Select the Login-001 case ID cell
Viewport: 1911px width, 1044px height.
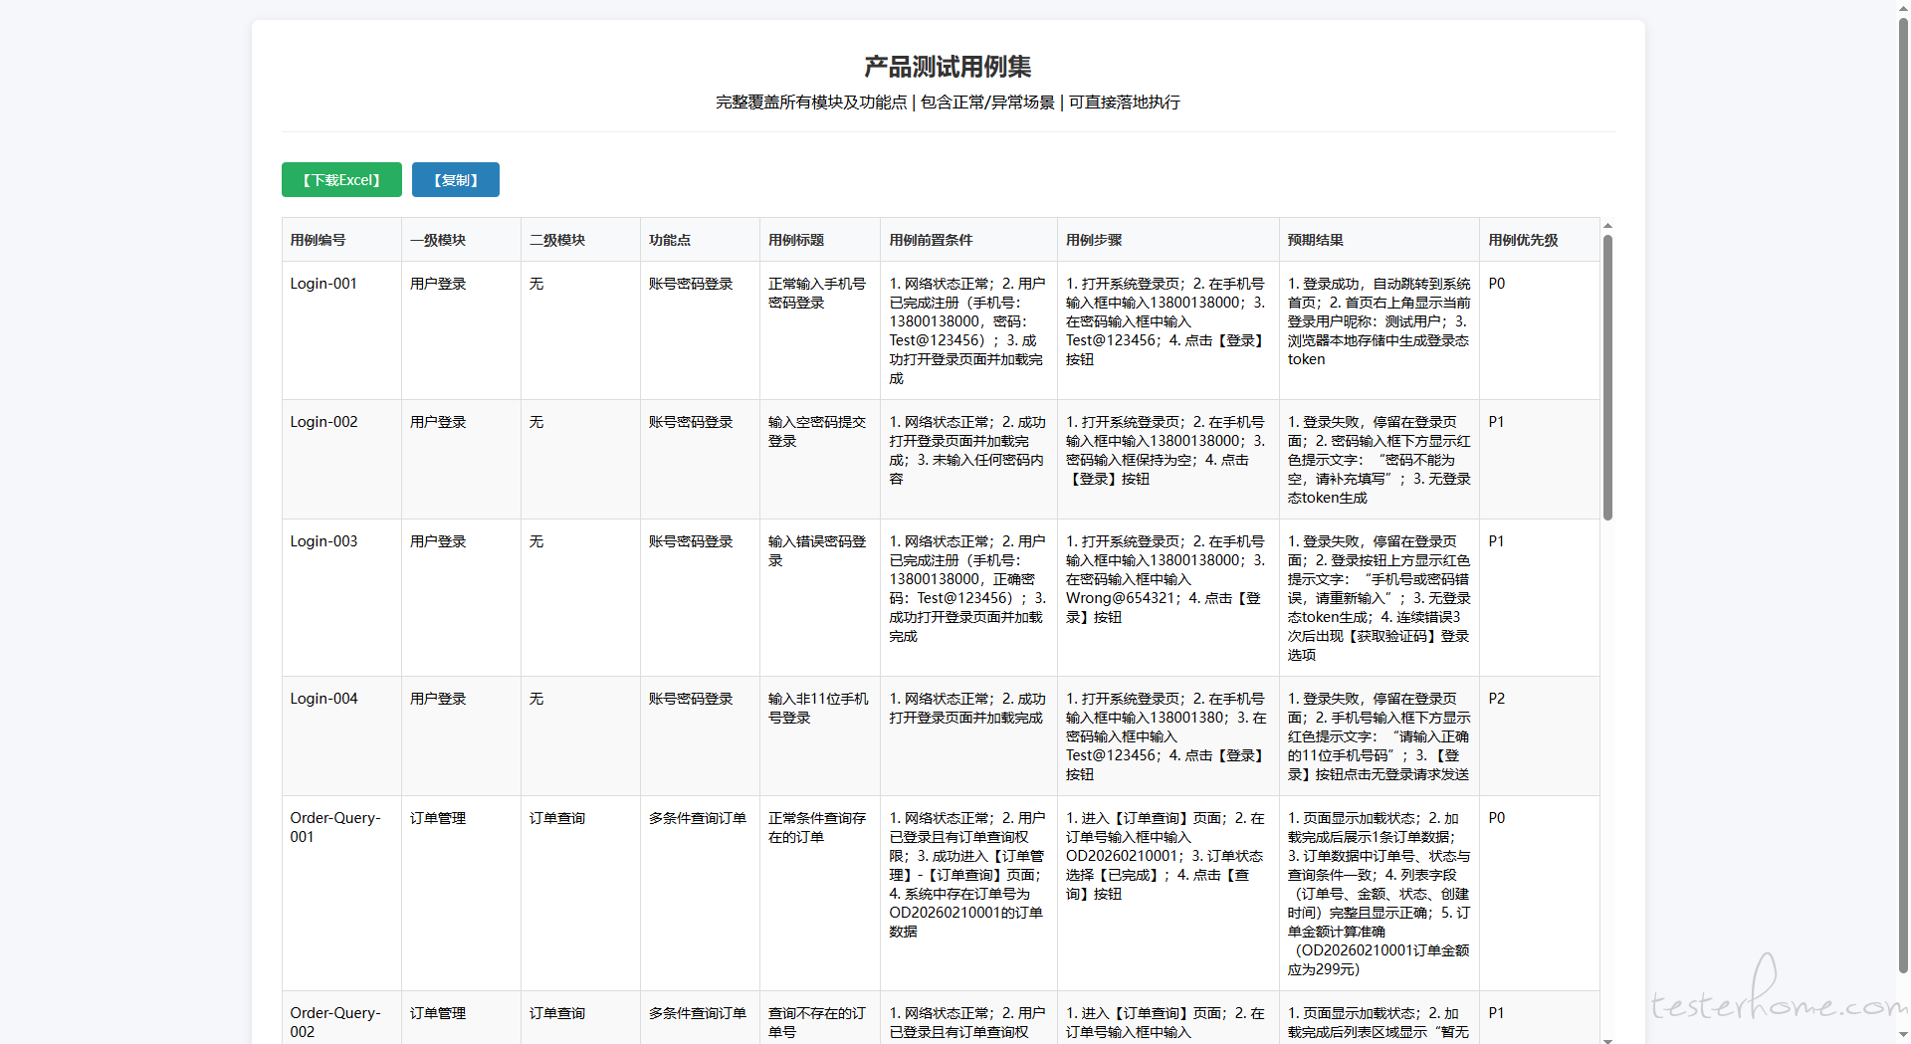pos(323,284)
